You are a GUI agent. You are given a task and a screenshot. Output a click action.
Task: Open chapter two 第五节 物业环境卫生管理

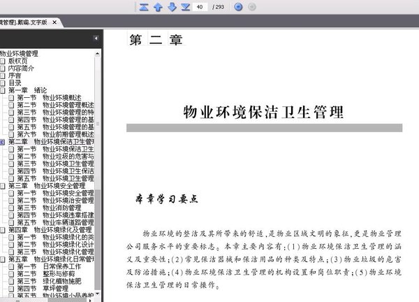[56, 179]
